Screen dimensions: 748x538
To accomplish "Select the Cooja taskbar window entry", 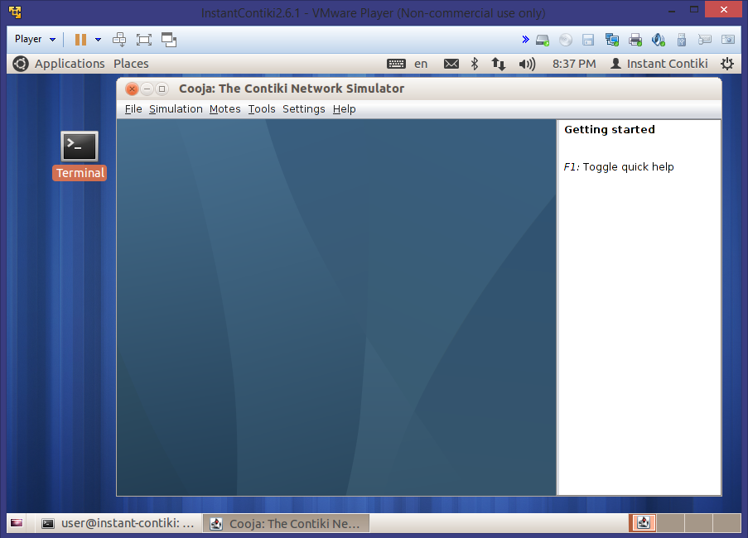I will click(x=287, y=523).
